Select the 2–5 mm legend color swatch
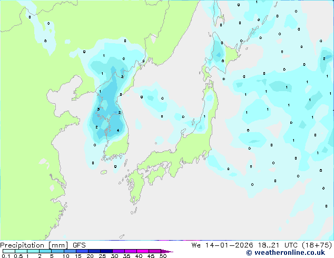 coord(45,251)
